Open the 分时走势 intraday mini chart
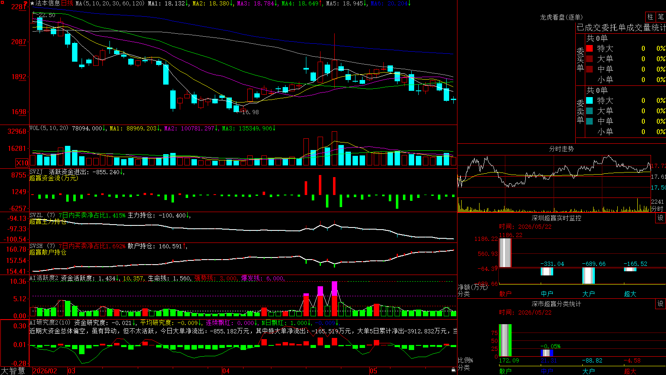The width and height of the screenshot is (666, 375). pos(554,183)
